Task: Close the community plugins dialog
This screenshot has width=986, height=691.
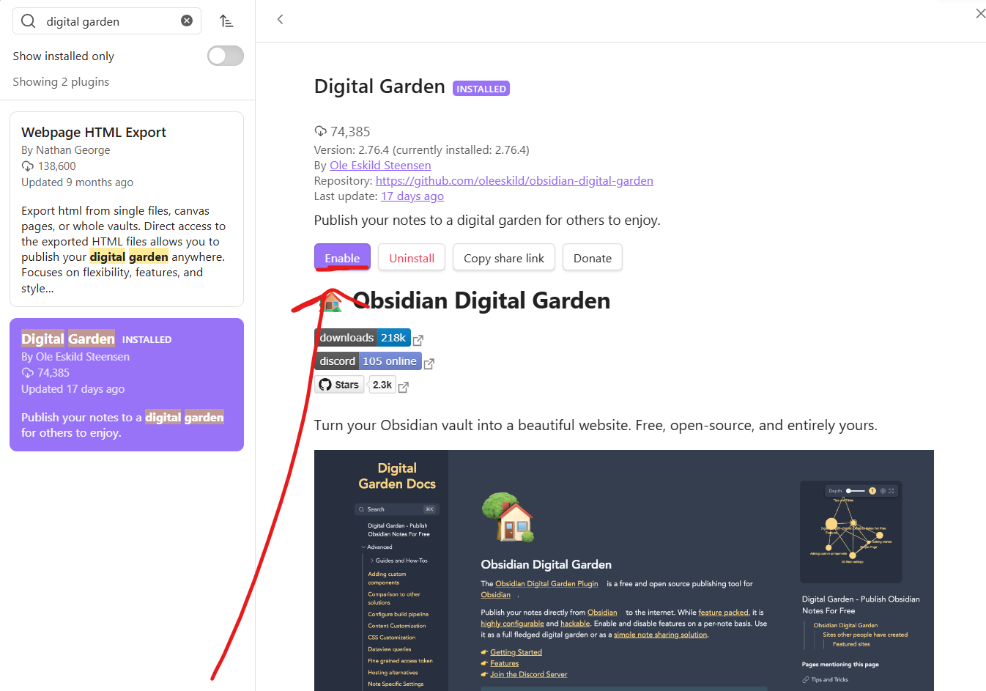Action: click(x=980, y=13)
